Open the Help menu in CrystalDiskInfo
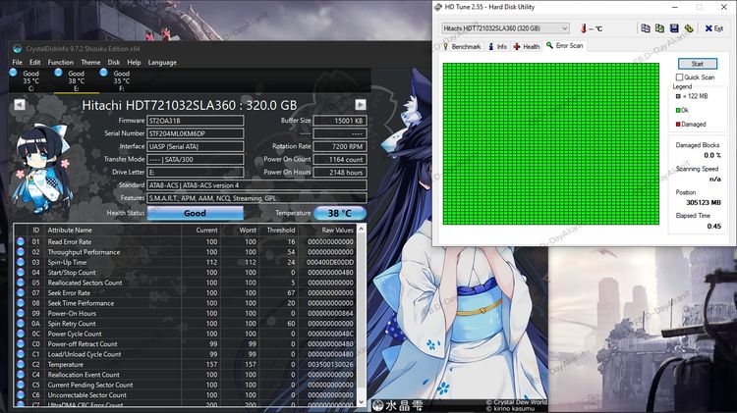The image size is (737, 413). tap(134, 62)
